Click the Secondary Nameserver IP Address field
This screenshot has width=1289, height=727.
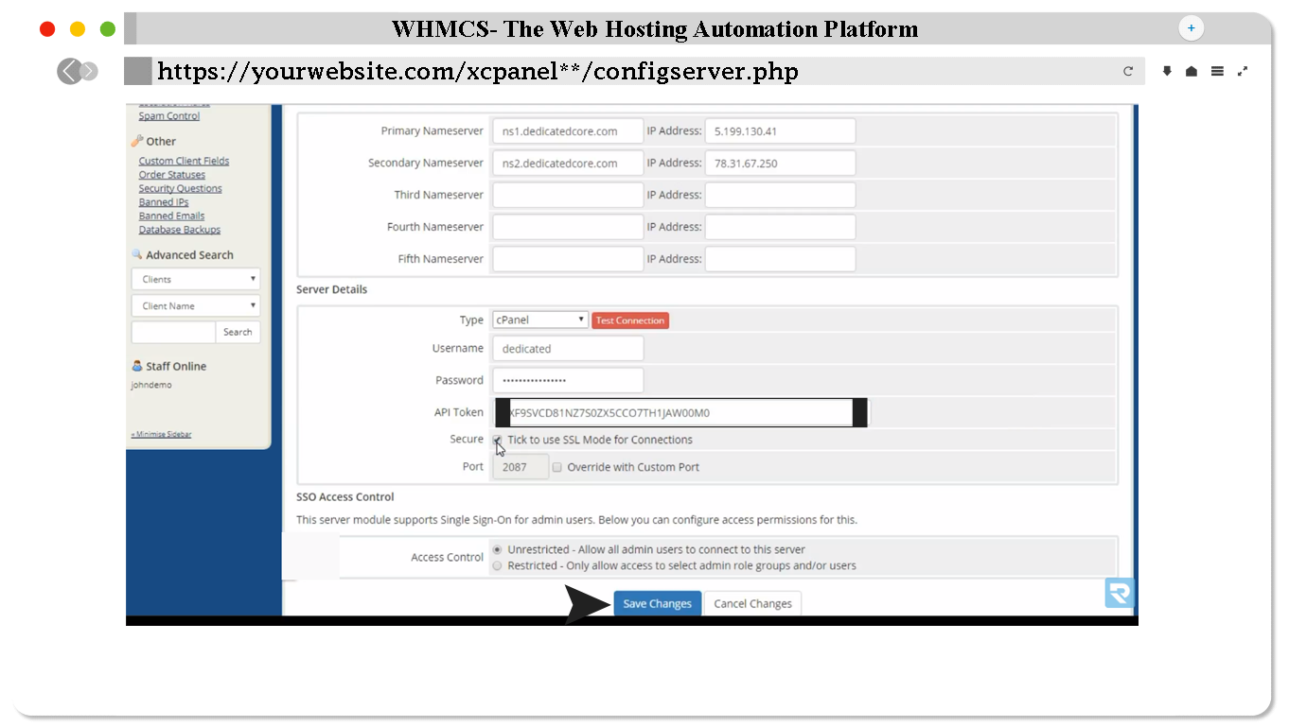click(x=780, y=163)
